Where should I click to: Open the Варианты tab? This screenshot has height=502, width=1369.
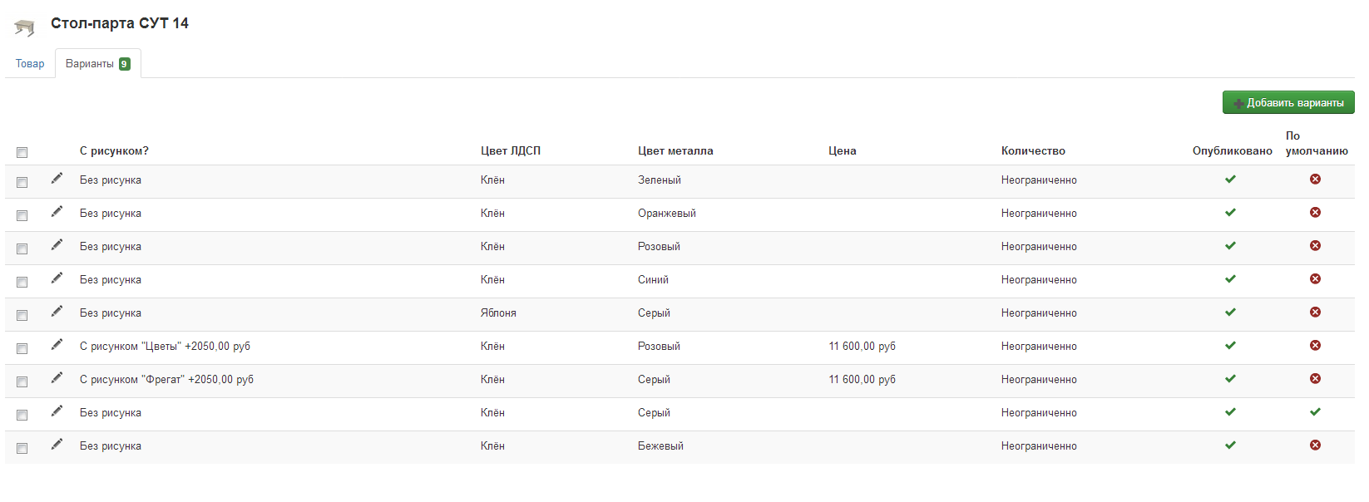click(98, 64)
